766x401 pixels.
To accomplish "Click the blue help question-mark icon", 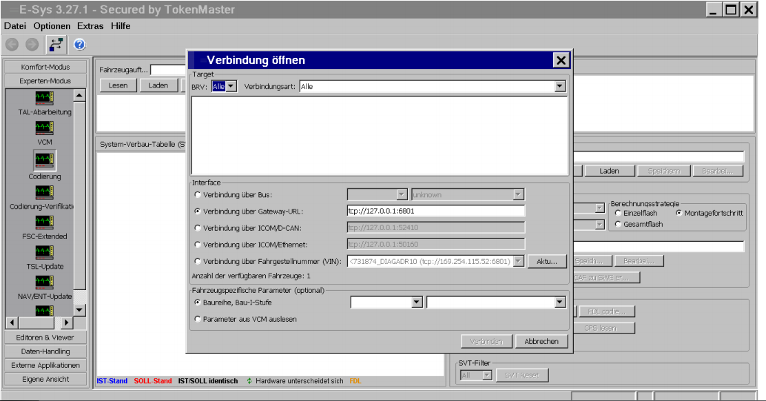I will pos(80,45).
